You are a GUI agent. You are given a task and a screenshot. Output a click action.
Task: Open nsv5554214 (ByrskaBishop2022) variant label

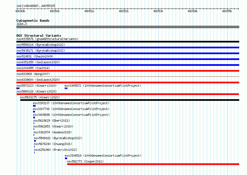tap(41, 45)
